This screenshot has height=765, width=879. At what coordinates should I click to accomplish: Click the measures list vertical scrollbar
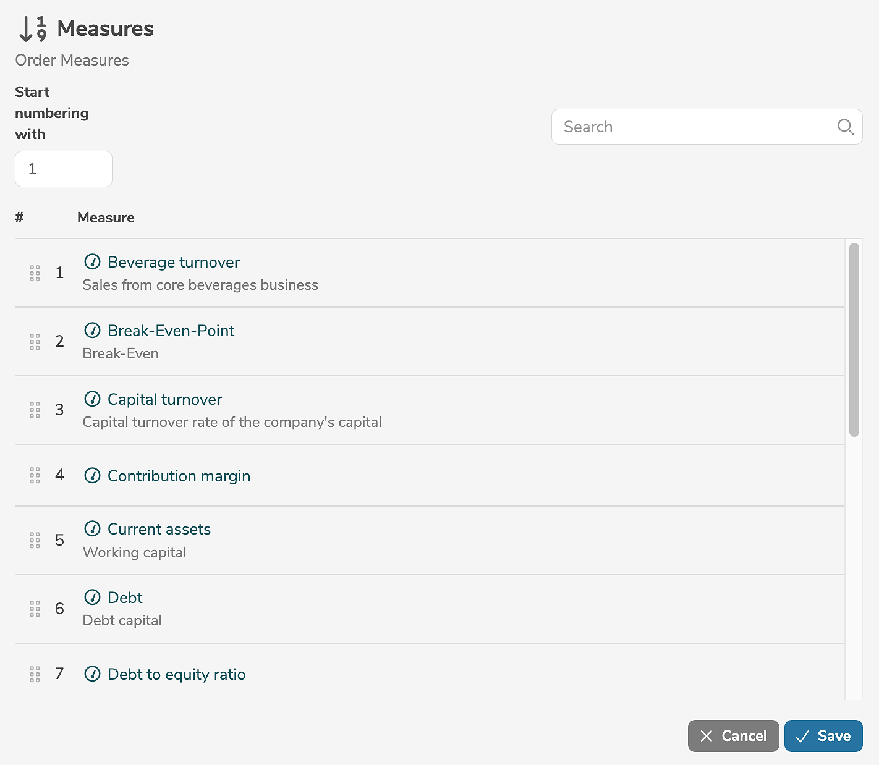[x=854, y=340]
